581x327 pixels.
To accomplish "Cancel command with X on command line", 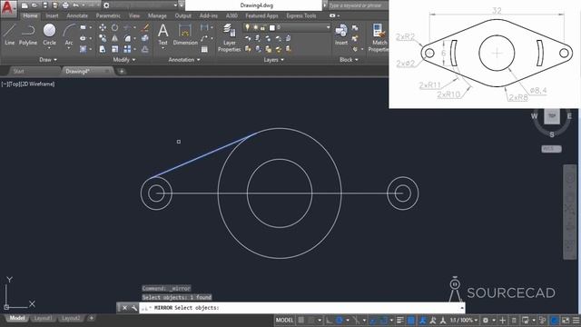I will click(124, 308).
